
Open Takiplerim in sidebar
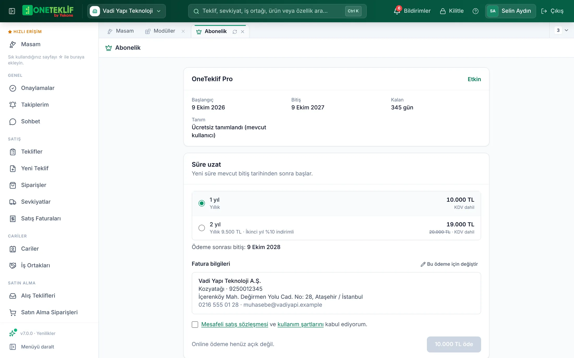click(x=49, y=105)
